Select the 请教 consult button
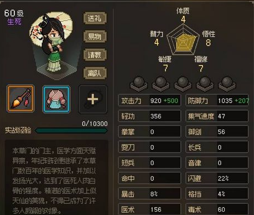The width and height of the screenshot is (254, 215). point(95,55)
